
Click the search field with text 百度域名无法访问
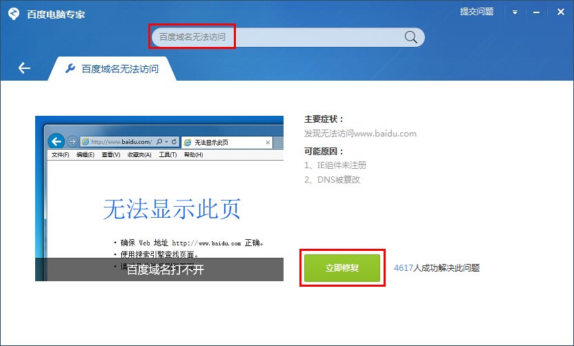point(288,37)
